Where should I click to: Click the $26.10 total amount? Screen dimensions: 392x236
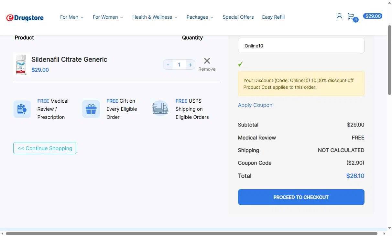(x=355, y=176)
